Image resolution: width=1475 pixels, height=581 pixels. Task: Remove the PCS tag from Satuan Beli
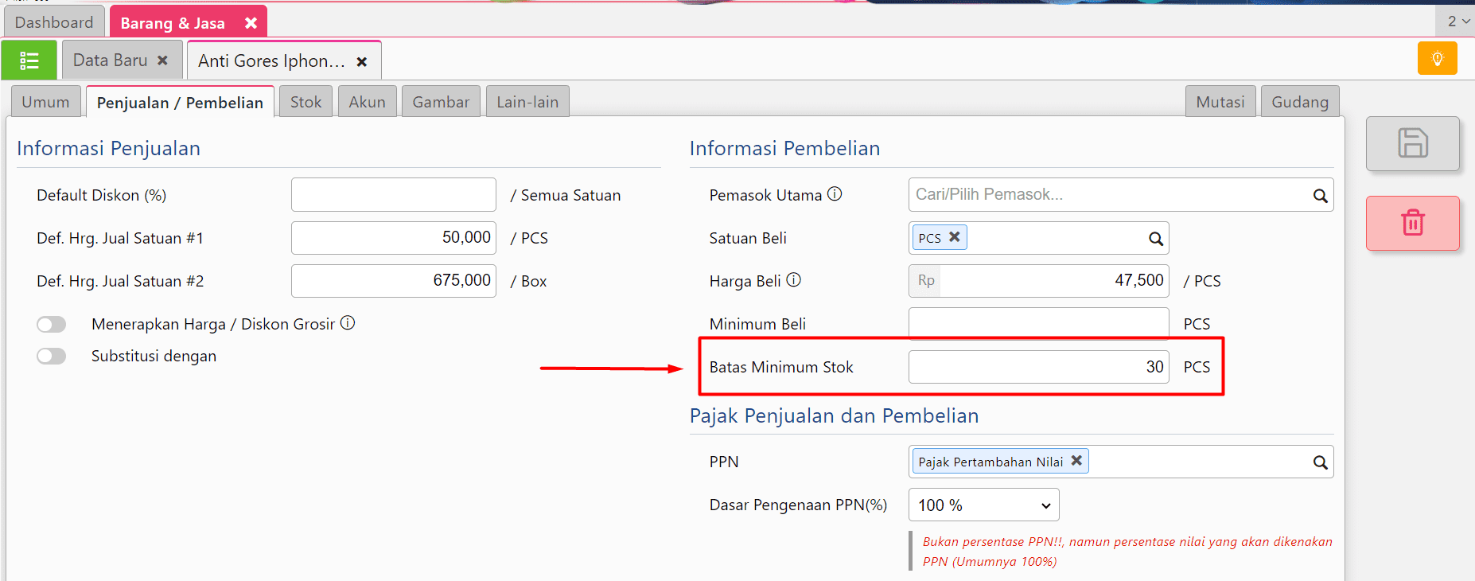pyautogui.click(x=955, y=237)
